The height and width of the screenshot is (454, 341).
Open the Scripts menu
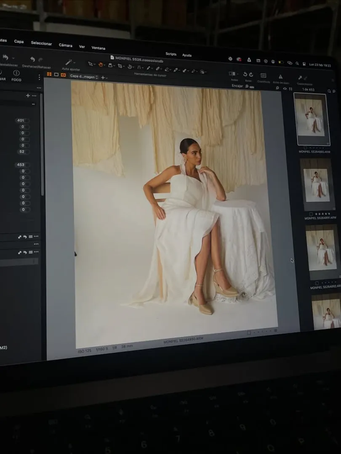pos(171,54)
